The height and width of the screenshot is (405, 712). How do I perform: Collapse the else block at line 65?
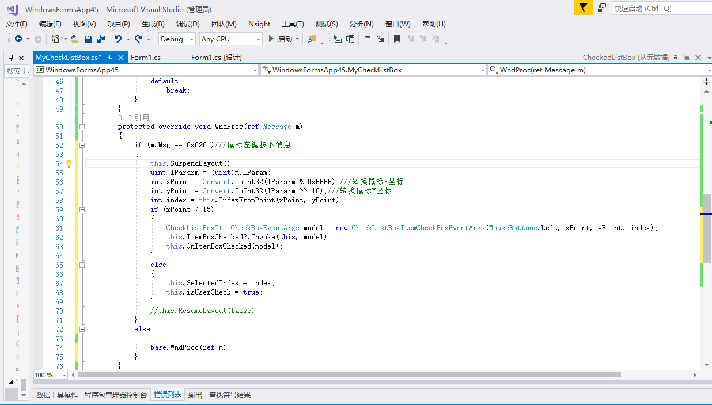(81, 265)
